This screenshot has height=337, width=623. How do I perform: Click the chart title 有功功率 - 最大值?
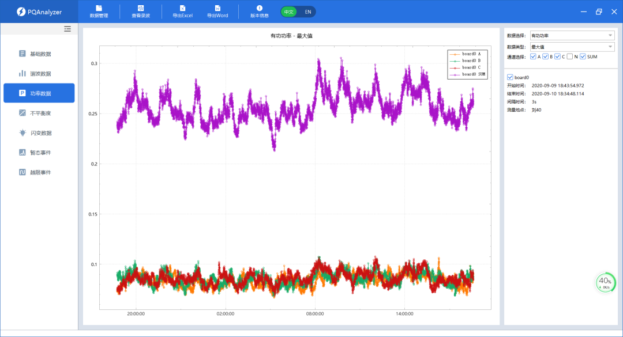click(292, 36)
